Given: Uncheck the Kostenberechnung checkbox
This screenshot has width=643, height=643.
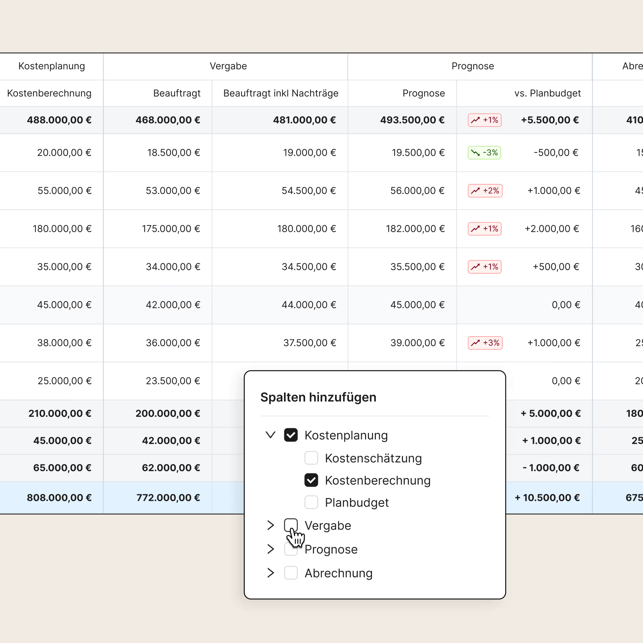Looking at the screenshot, I should (311, 480).
